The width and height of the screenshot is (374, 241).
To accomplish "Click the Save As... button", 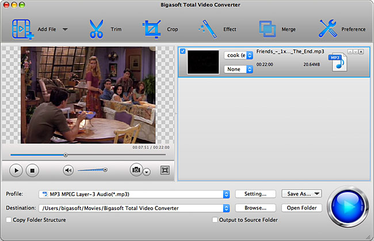I will click(302, 194).
